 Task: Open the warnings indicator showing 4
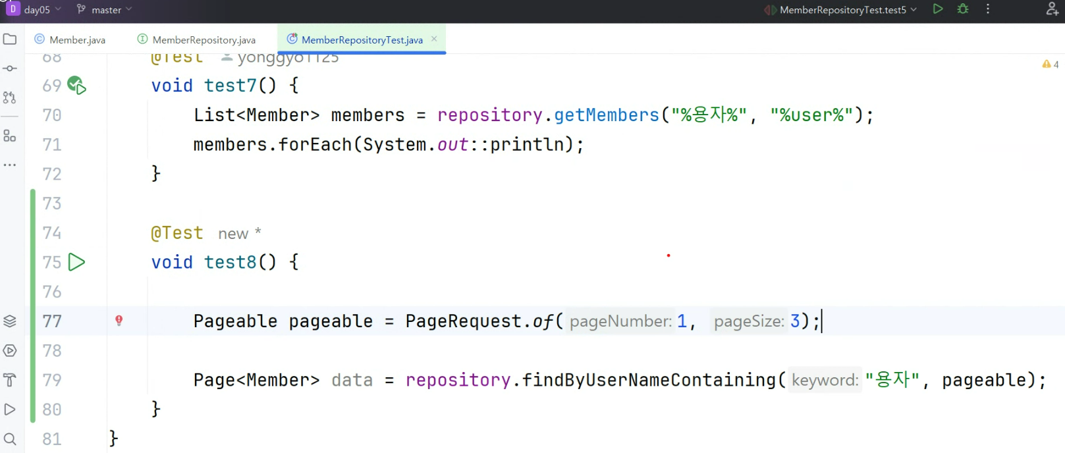tap(1051, 64)
